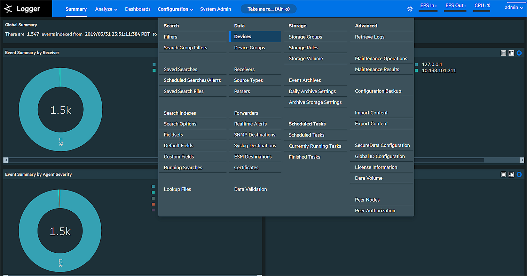Open License Information under Advanced
Image resolution: width=527 pixels, height=276 pixels.
point(376,167)
